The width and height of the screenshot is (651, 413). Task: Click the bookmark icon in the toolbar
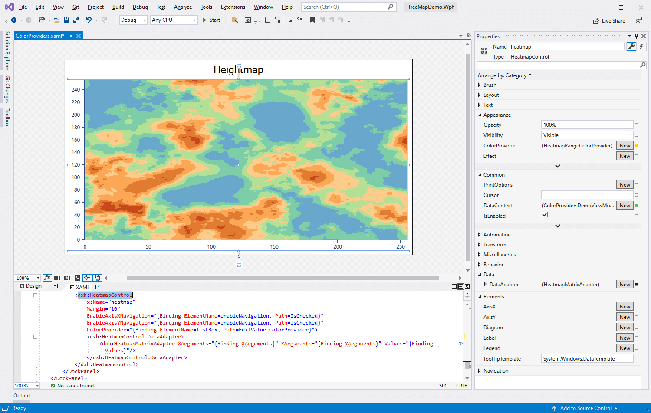312,20
